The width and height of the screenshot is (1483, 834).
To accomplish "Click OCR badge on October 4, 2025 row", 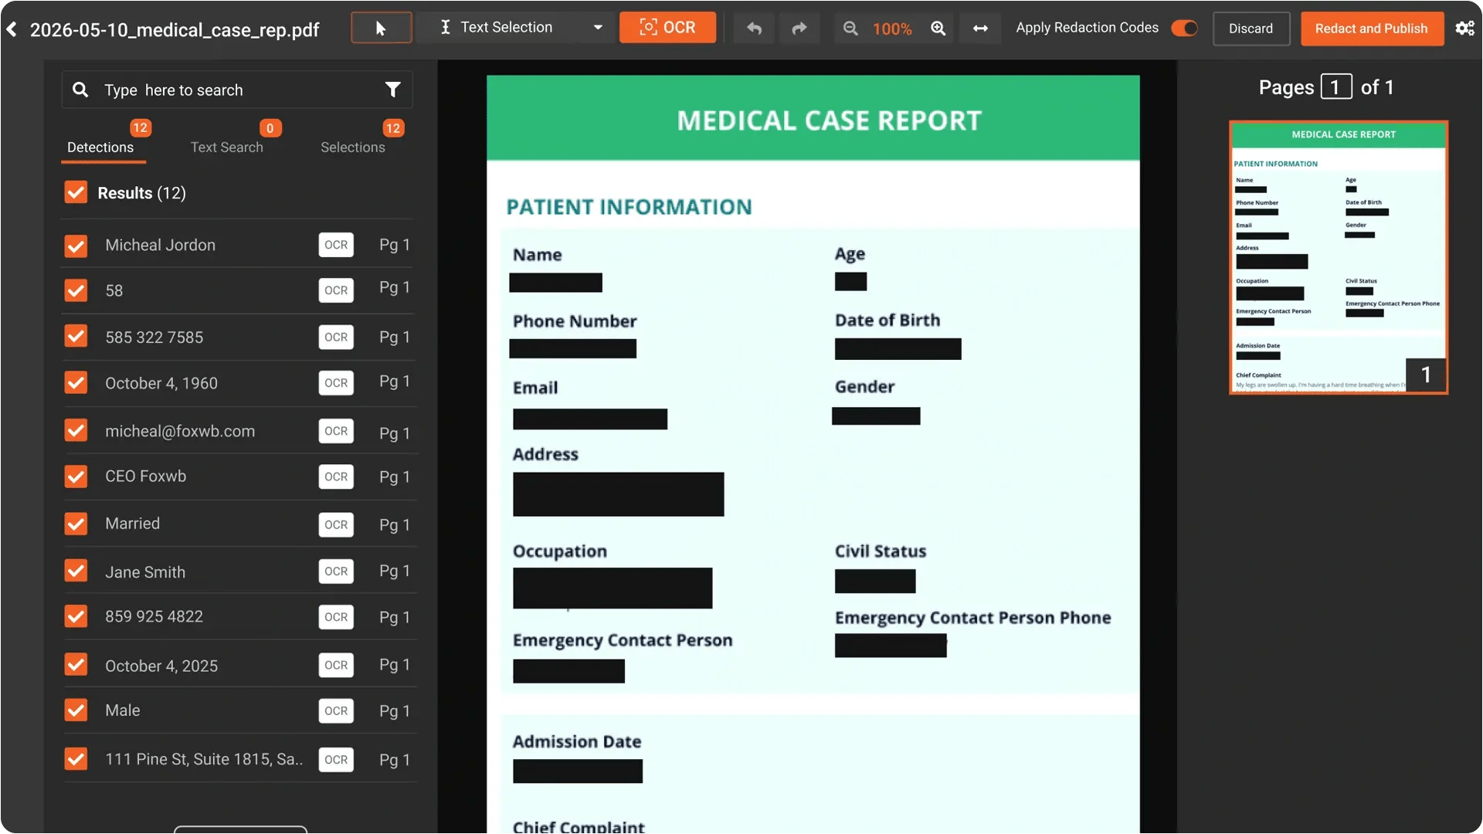I will [336, 665].
